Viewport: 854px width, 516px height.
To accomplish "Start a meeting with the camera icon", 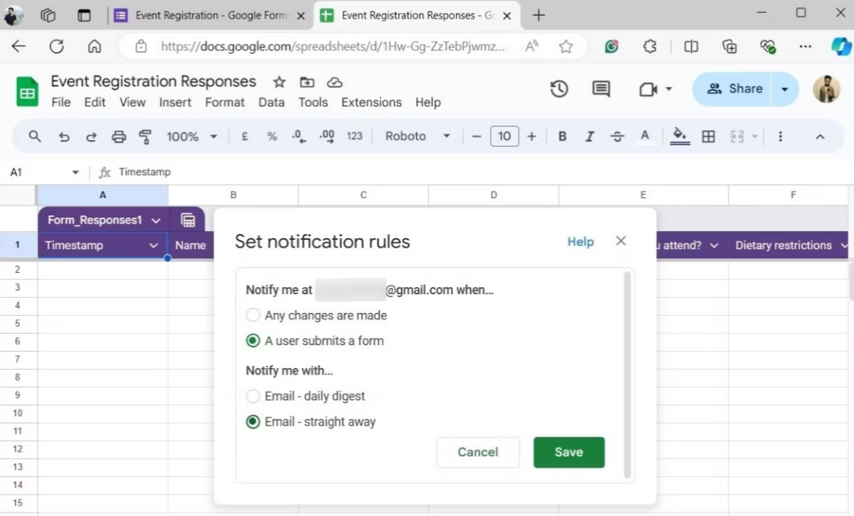I will tap(648, 89).
